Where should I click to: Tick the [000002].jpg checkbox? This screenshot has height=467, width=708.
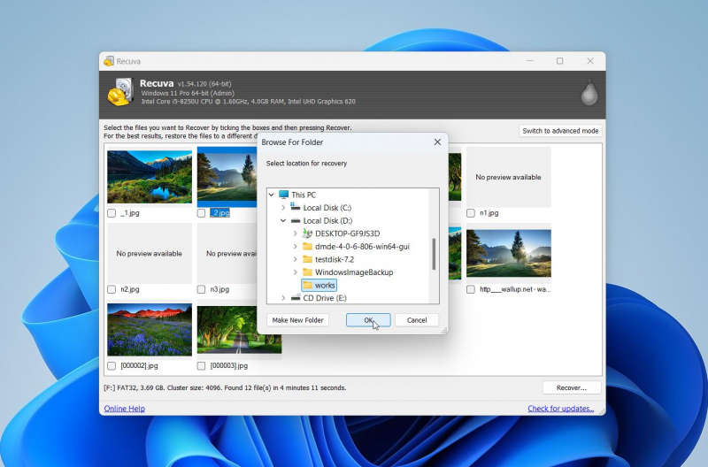click(112, 366)
